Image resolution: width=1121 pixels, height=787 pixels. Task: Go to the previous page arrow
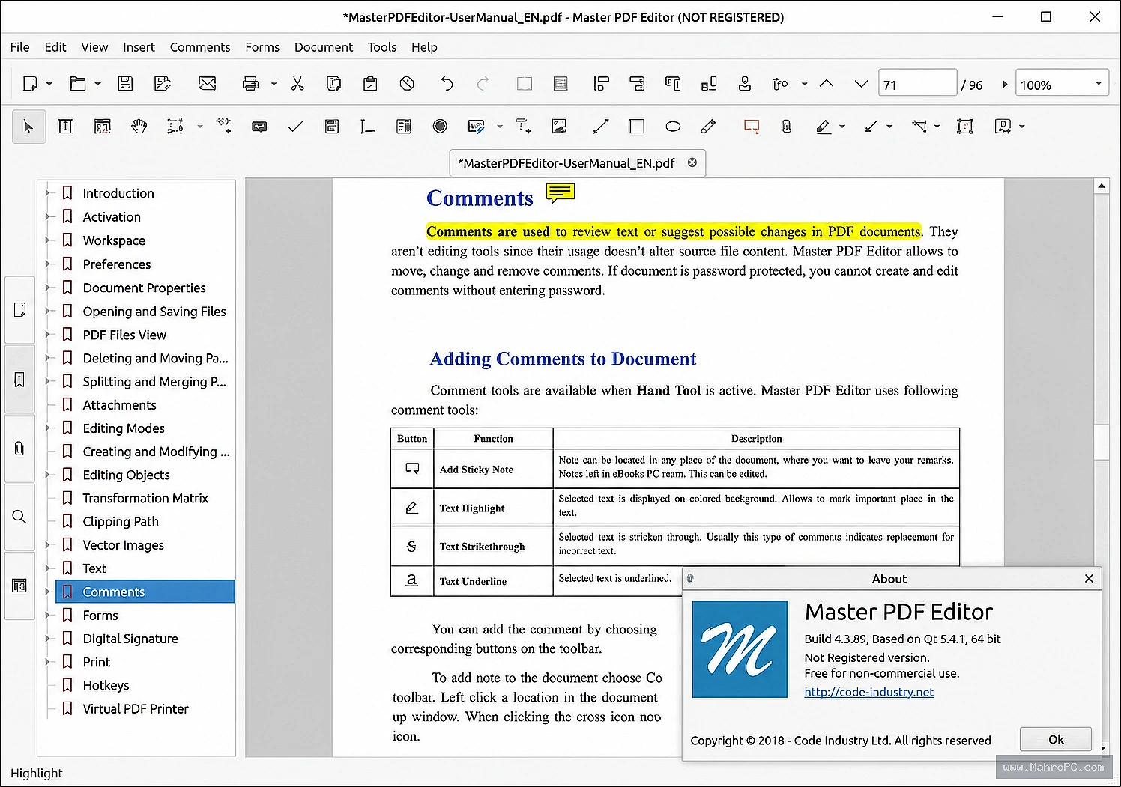pos(827,84)
